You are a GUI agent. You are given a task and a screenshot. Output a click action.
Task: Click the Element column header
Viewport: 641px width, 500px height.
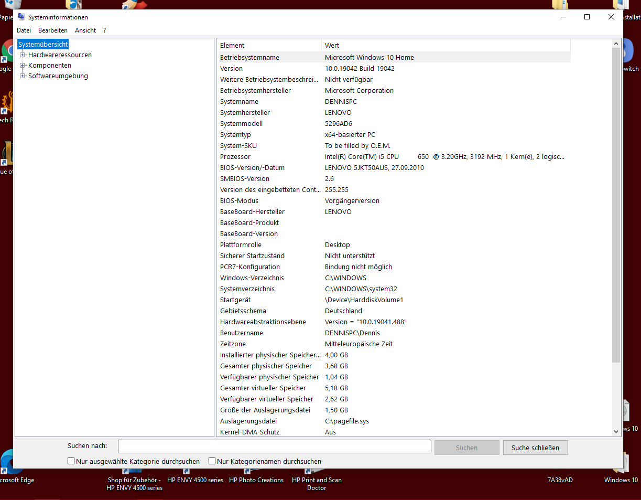(269, 46)
